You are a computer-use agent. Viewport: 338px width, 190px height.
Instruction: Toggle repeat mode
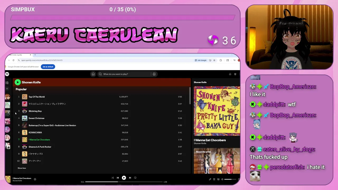point(135,178)
